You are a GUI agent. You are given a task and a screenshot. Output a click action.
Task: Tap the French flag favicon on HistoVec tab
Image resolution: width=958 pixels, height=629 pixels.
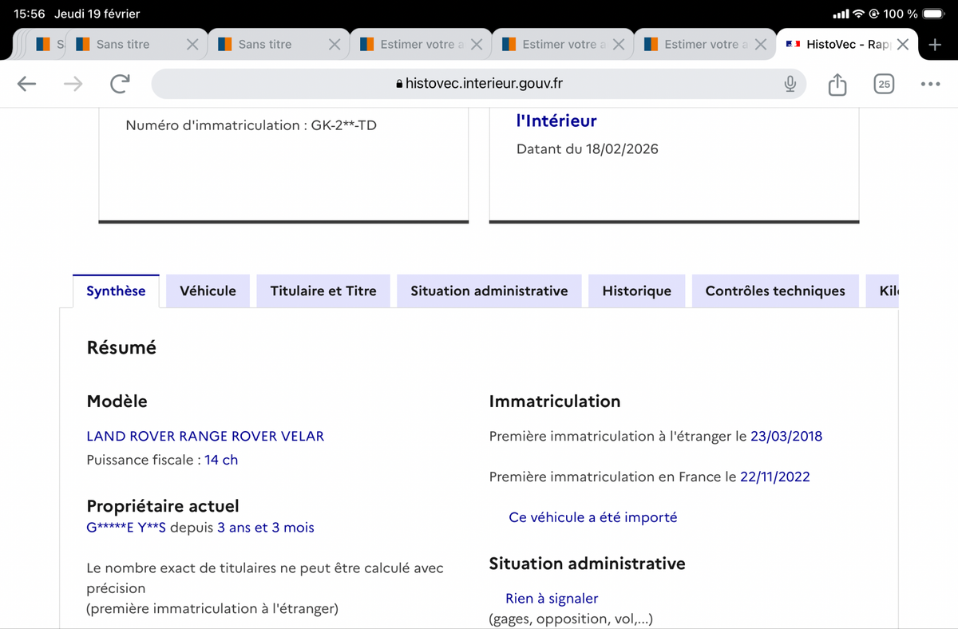click(793, 45)
